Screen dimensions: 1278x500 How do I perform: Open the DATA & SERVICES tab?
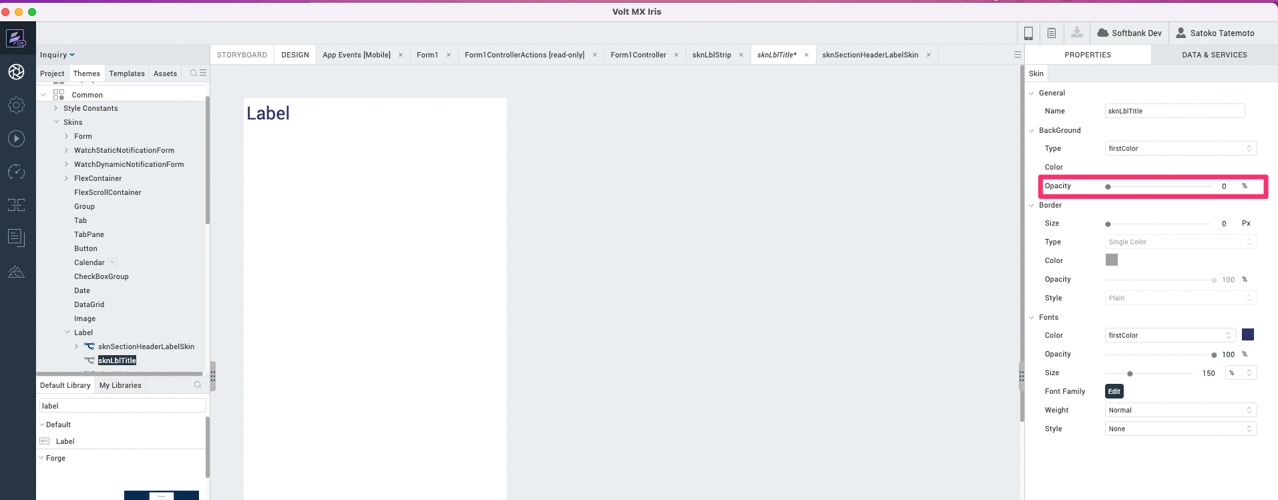(x=1215, y=55)
